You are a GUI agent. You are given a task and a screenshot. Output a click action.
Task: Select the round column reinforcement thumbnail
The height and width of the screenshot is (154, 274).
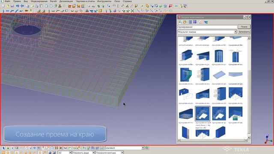point(219,56)
